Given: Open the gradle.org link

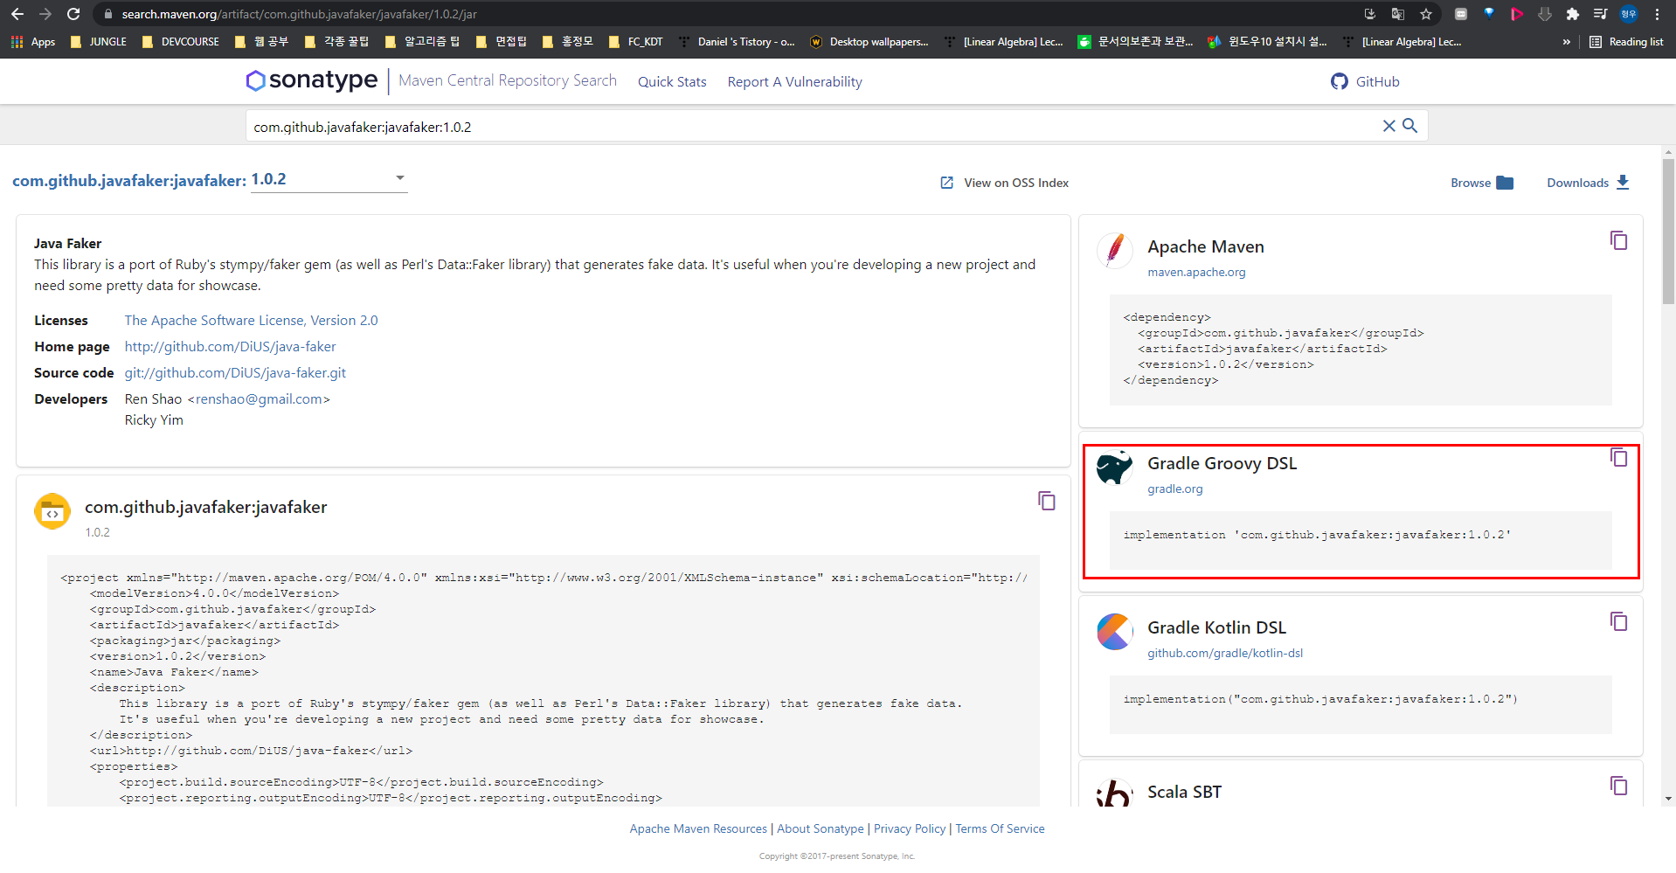Looking at the screenshot, I should (x=1174, y=489).
